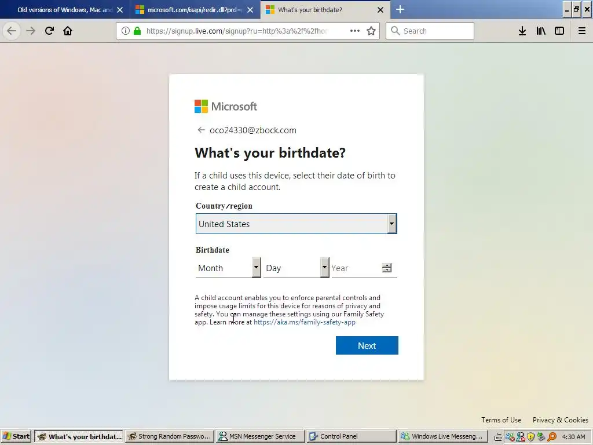Image resolution: width=593 pixels, height=445 pixels.
Task: Open the Windows Start button
Action: click(x=16, y=437)
